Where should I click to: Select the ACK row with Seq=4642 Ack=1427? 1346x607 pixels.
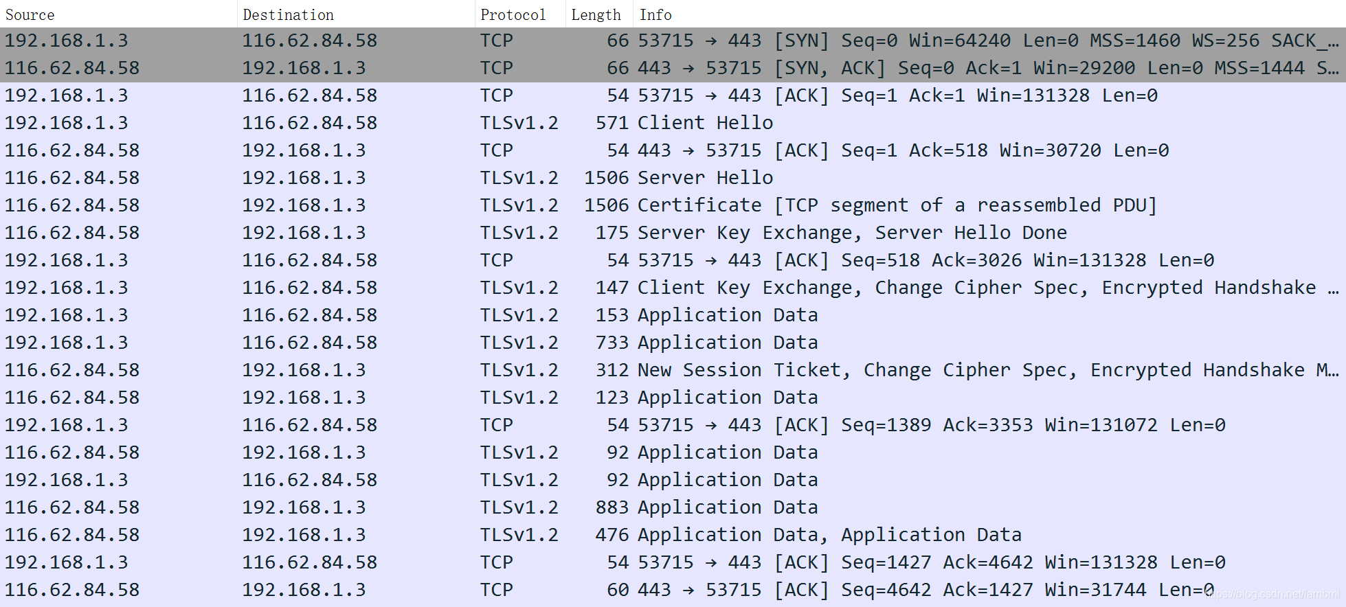pos(673,591)
